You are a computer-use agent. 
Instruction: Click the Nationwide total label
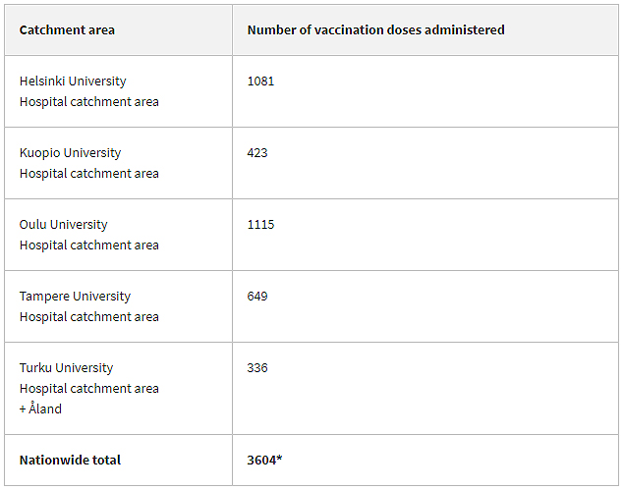(70, 460)
